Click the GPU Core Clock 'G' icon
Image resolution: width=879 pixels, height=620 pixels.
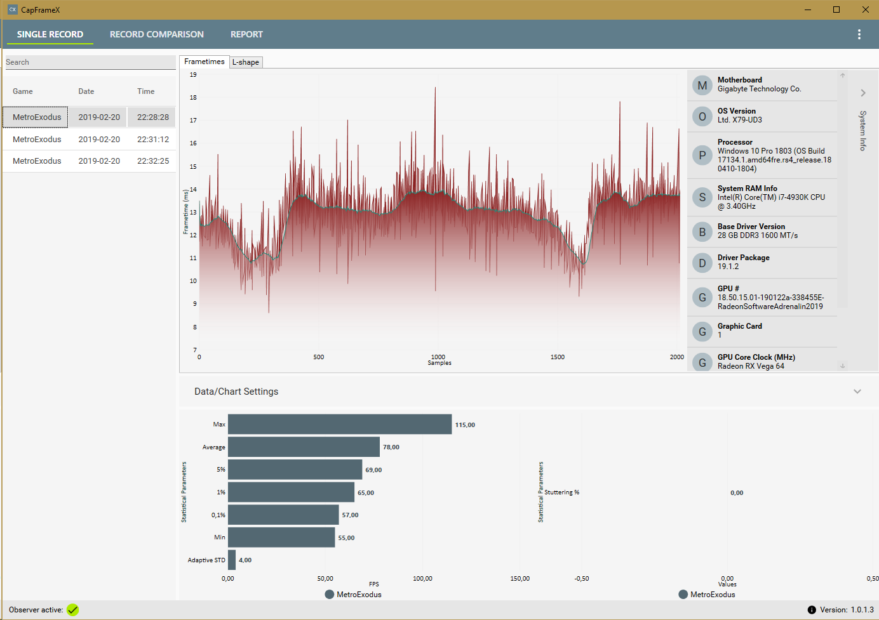pyautogui.click(x=702, y=362)
